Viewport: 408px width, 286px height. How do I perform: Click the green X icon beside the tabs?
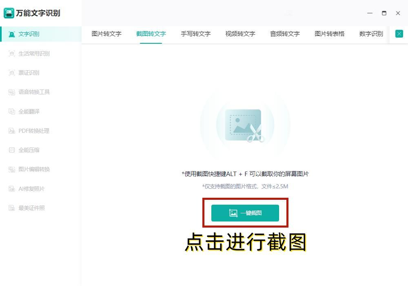(x=399, y=34)
